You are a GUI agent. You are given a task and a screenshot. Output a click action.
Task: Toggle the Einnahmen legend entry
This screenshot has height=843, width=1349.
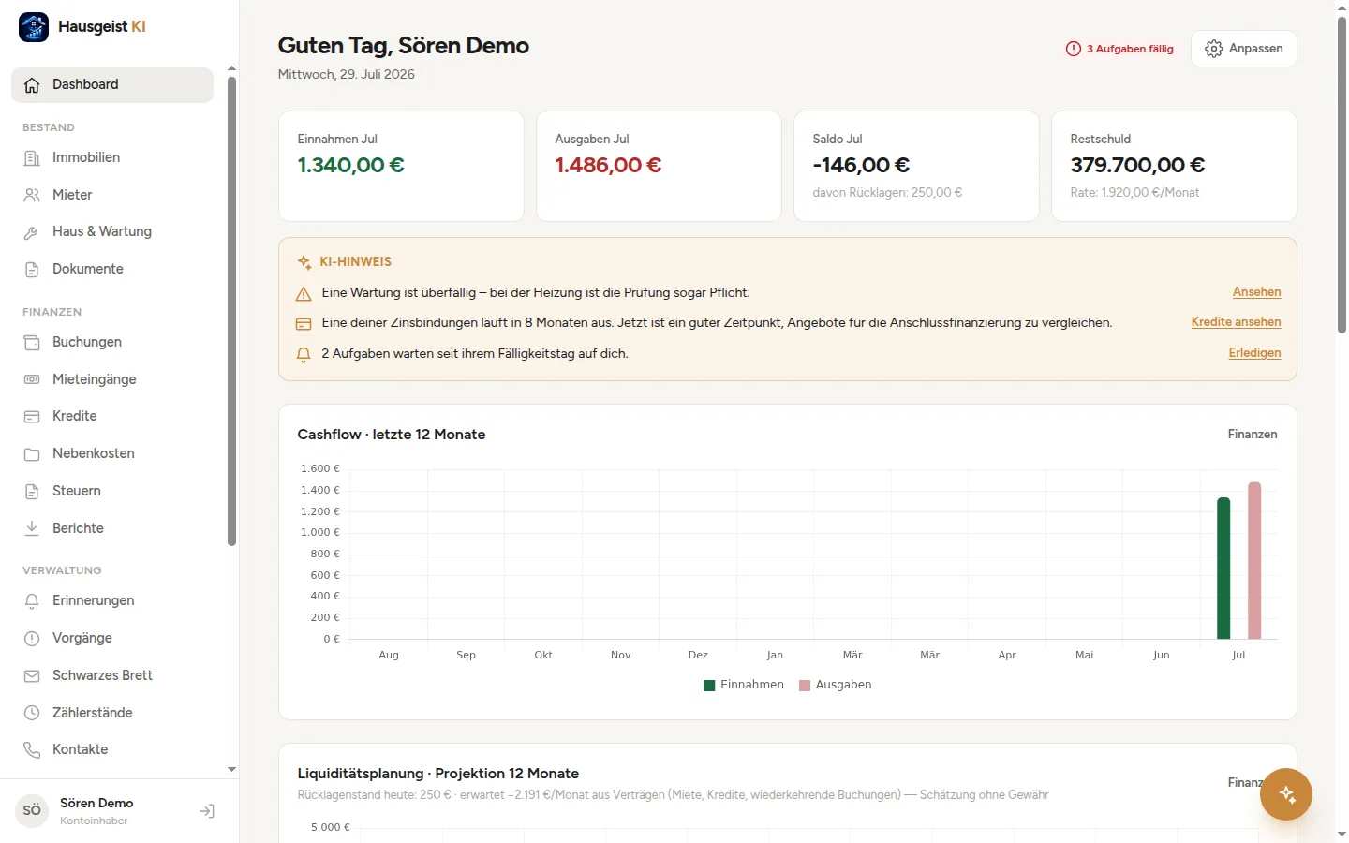click(x=744, y=685)
